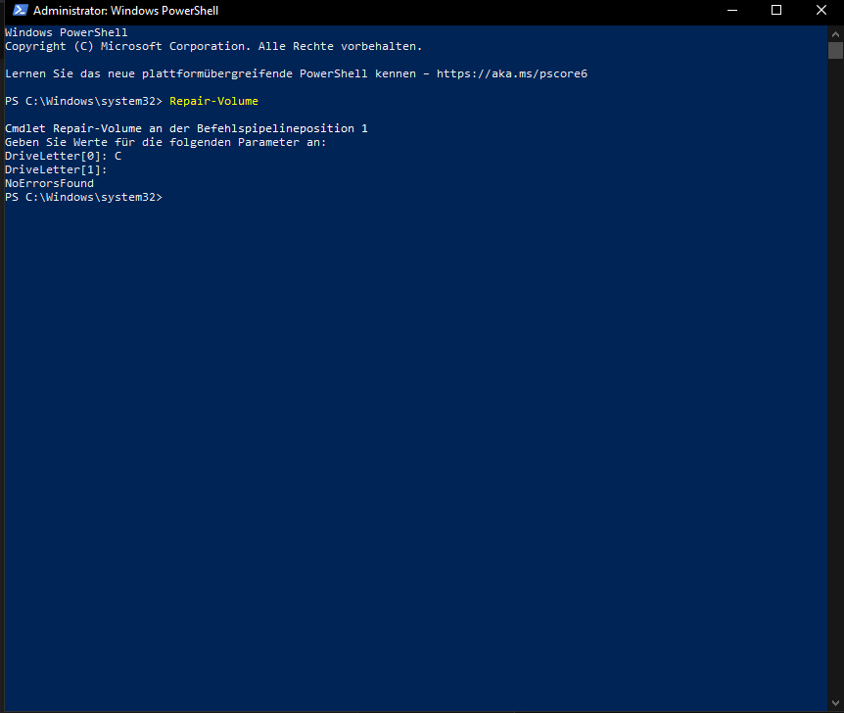This screenshot has height=713, width=844.
Task: Click inside the empty console area
Action: coord(392,392)
